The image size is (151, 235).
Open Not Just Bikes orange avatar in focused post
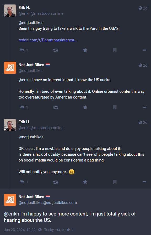(10, 200)
